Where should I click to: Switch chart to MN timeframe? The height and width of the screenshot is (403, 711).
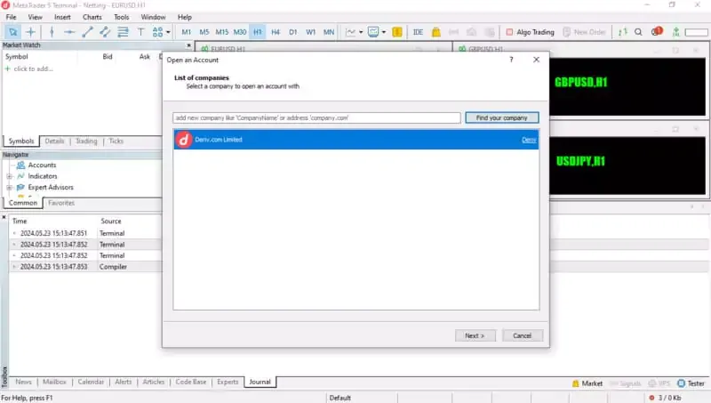point(329,32)
